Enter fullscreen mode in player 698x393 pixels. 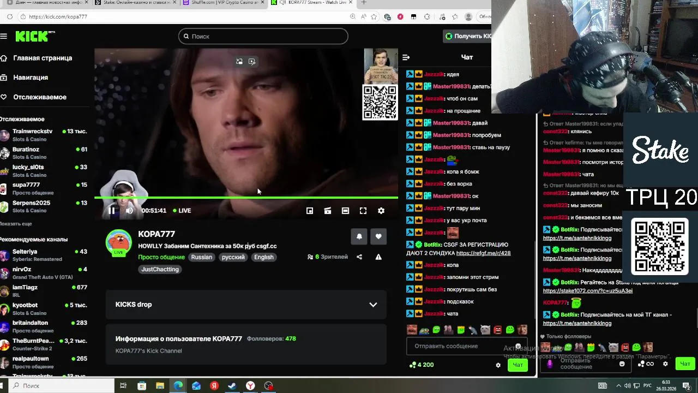pos(363,211)
